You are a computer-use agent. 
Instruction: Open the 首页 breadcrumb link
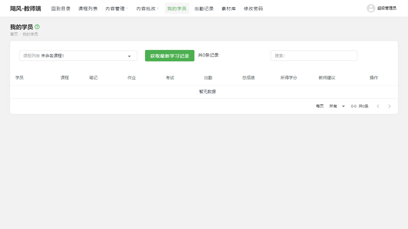tap(14, 34)
